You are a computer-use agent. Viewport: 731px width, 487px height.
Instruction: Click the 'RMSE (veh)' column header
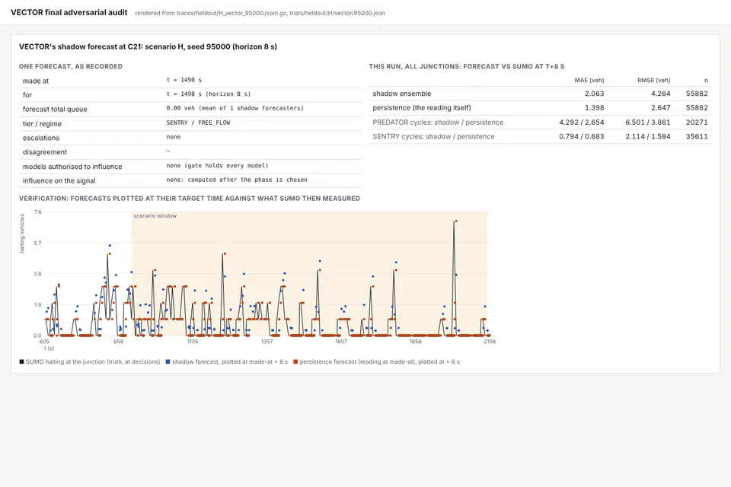click(653, 80)
